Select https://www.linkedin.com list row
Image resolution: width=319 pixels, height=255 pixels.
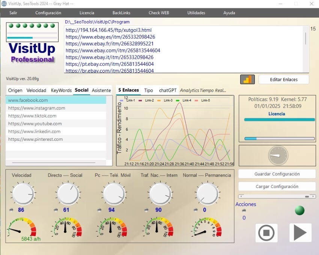point(56,131)
